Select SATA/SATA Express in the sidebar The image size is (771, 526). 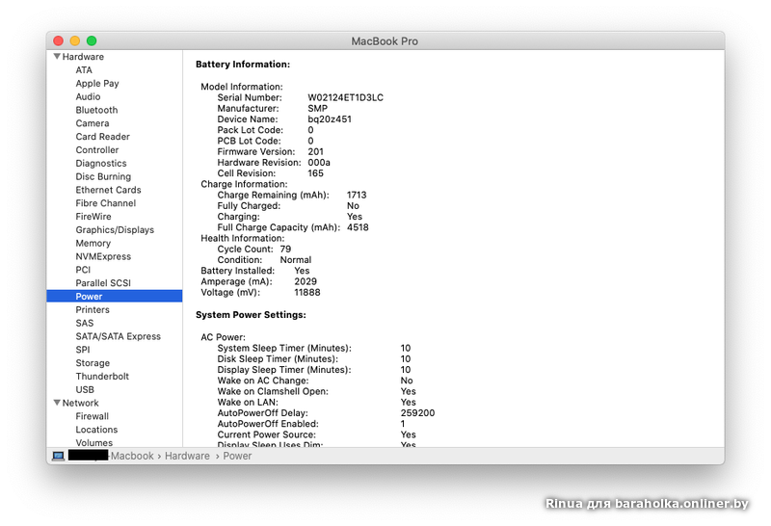pyautogui.click(x=118, y=336)
